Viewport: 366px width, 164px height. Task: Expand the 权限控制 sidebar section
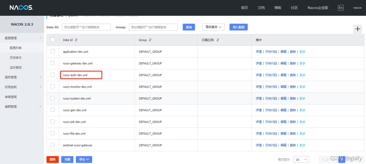click(x=22, y=87)
